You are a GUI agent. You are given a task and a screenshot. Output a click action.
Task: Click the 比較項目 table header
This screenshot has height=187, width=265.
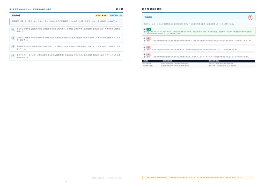point(146,61)
